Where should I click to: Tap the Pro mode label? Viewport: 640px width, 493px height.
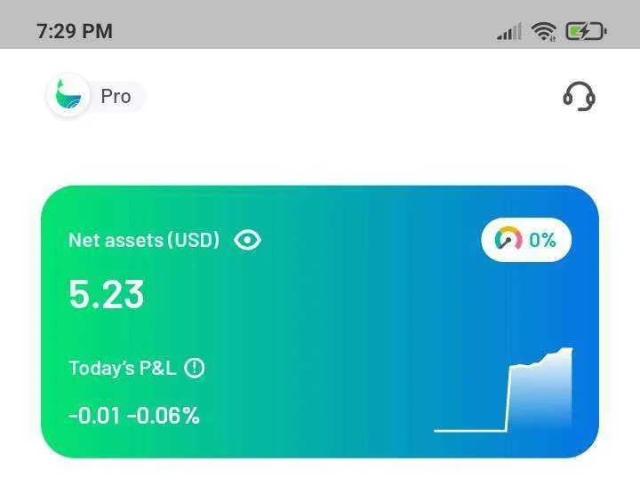pos(116,97)
